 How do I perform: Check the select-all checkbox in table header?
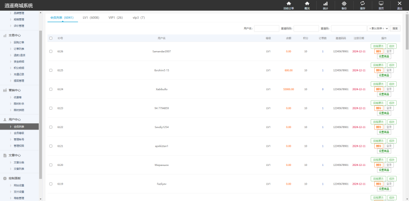pyautogui.click(x=51, y=38)
